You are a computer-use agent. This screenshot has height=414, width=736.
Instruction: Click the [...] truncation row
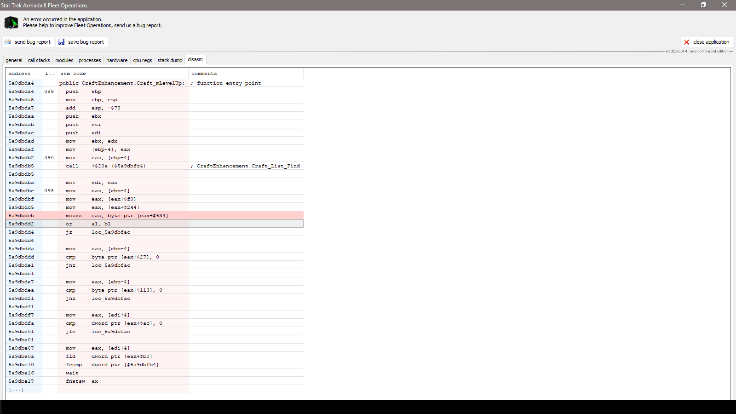(x=155, y=390)
